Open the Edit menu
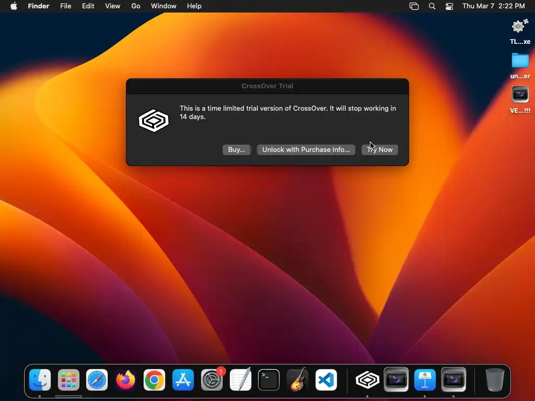 click(88, 6)
